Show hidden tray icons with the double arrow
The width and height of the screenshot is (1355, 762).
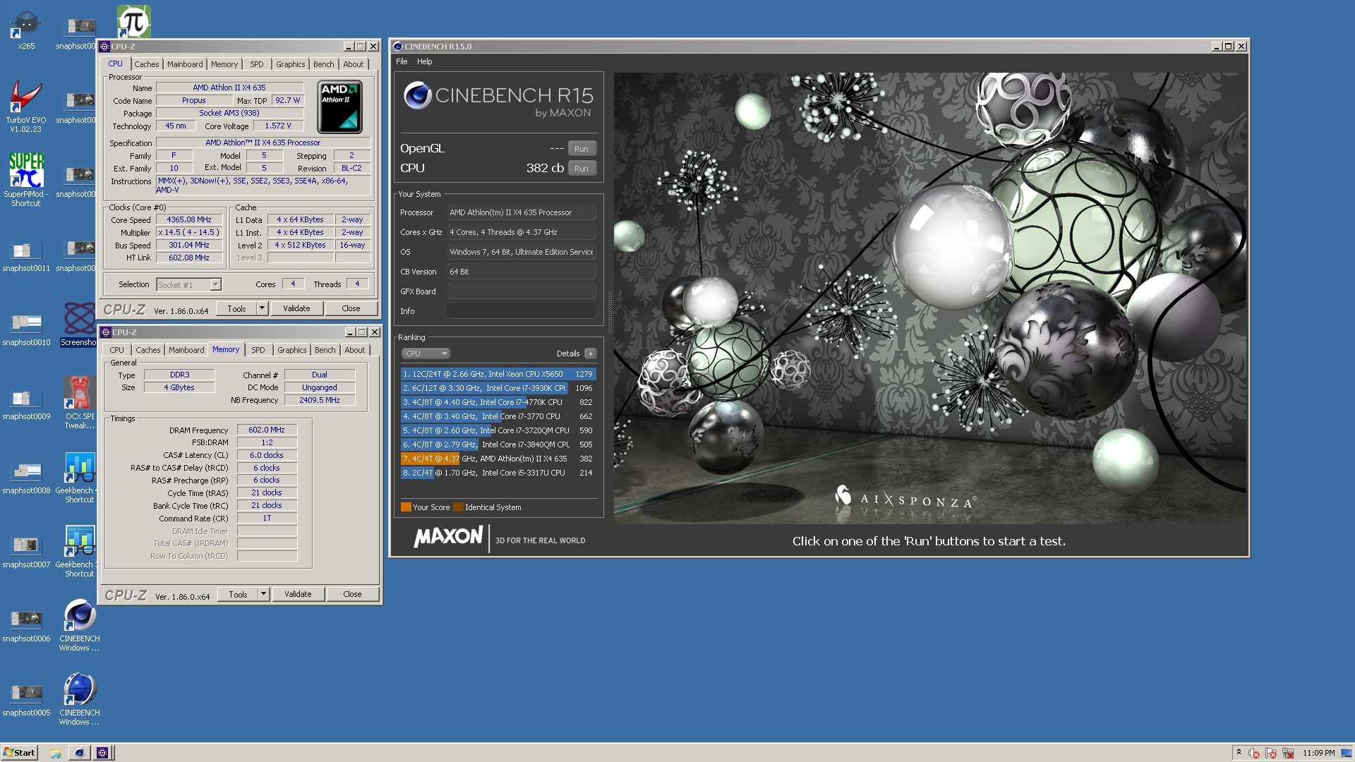1239,753
